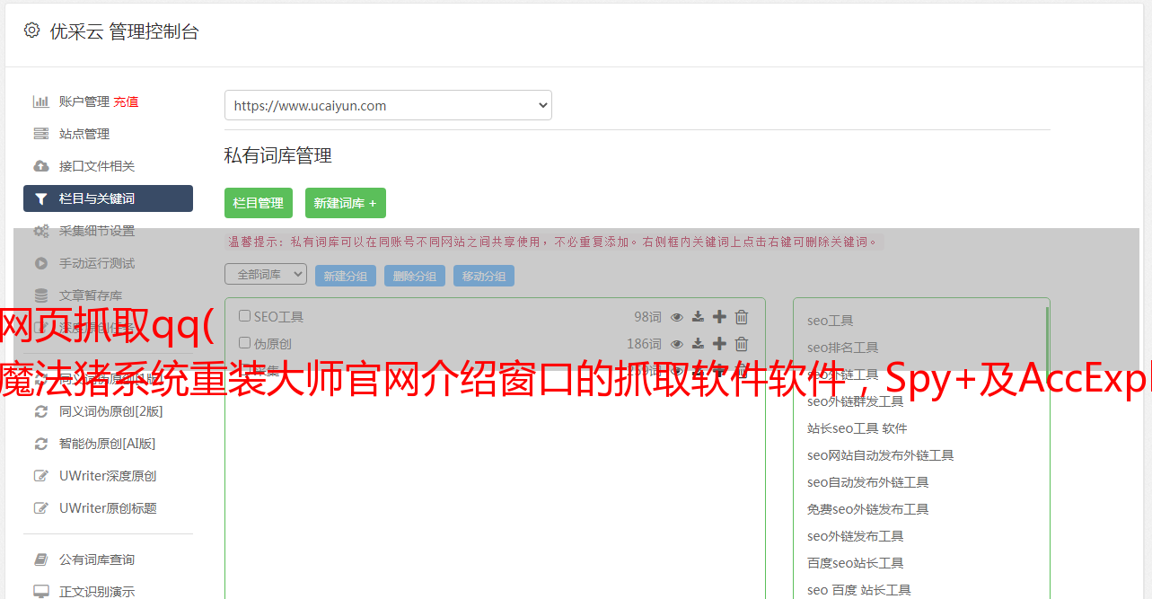
Task: Go to UWriter深度原创 in the sidebar
Action: point(108,476)
